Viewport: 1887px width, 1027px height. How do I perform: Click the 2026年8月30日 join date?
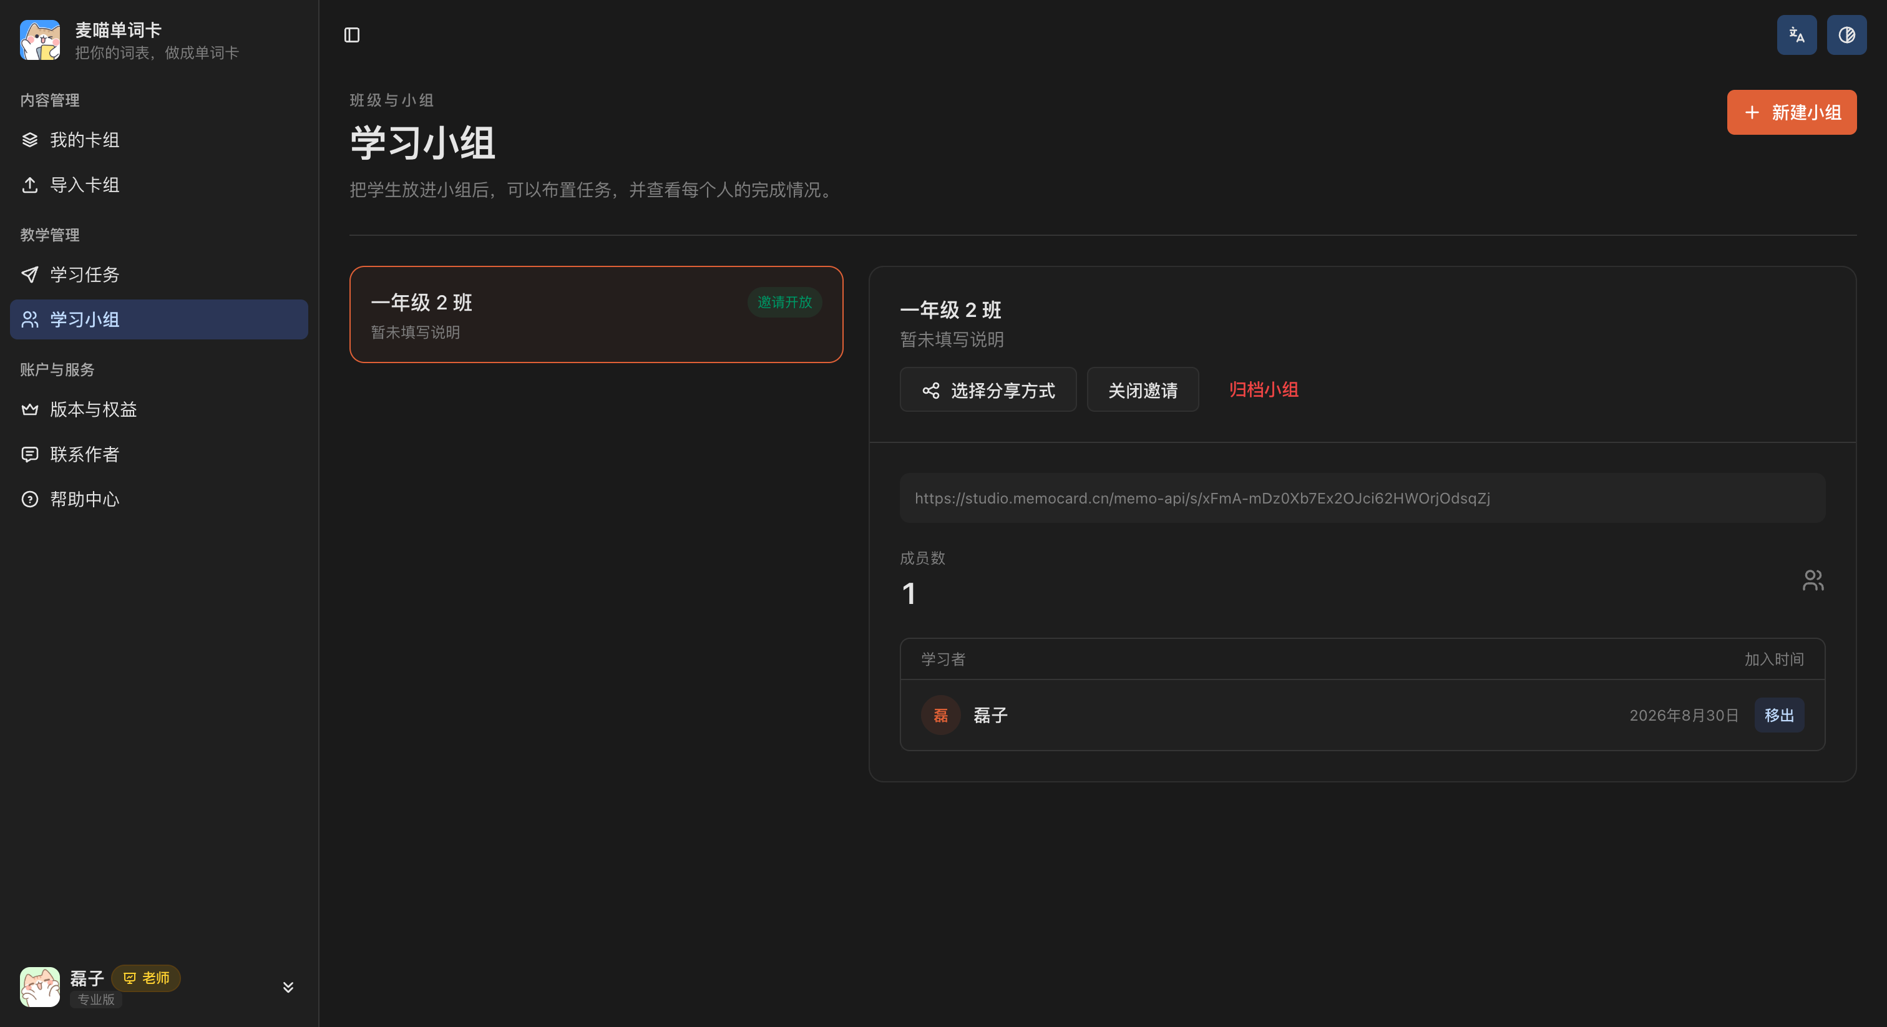tap(1684, 715)
